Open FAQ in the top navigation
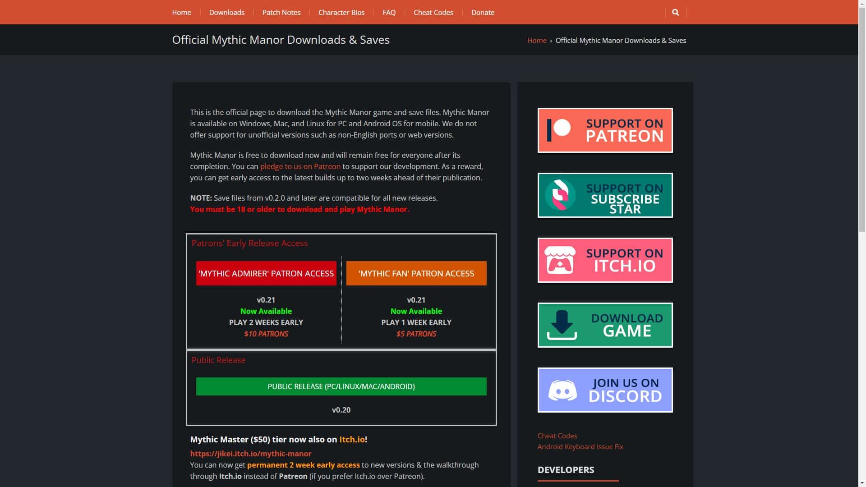 (x=389, y=12)
